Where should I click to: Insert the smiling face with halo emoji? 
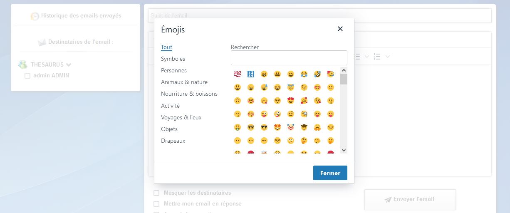[x=291, y=87]
